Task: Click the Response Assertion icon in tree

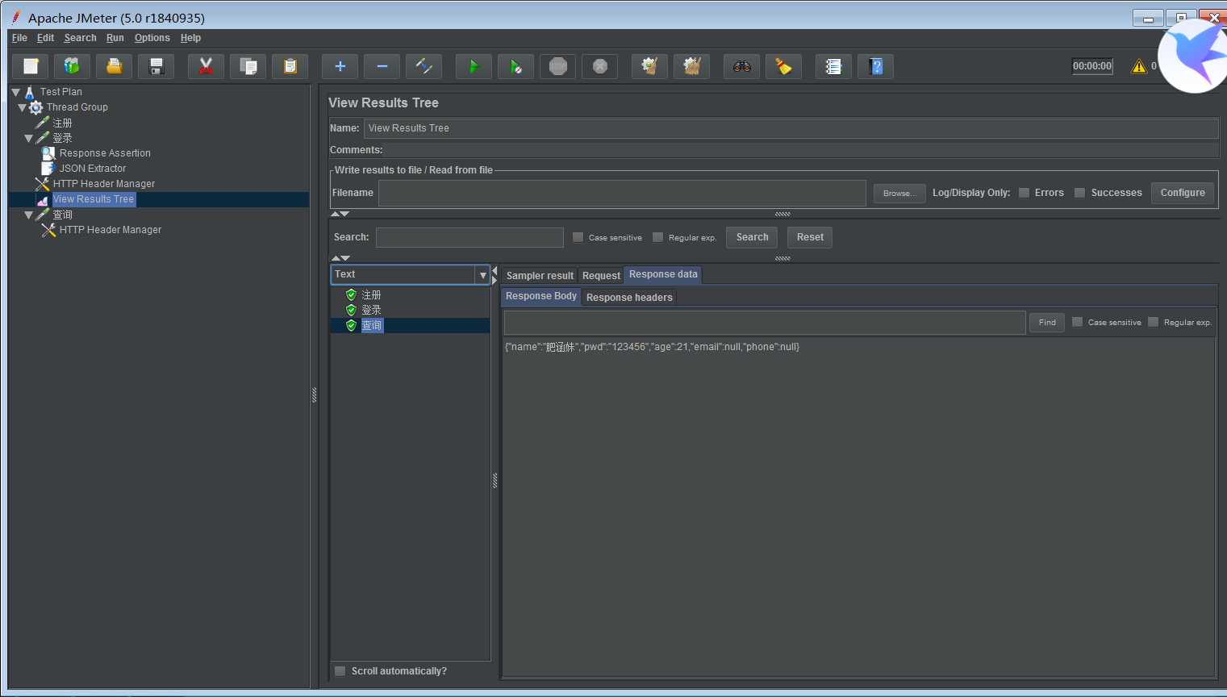Action: 48,153
